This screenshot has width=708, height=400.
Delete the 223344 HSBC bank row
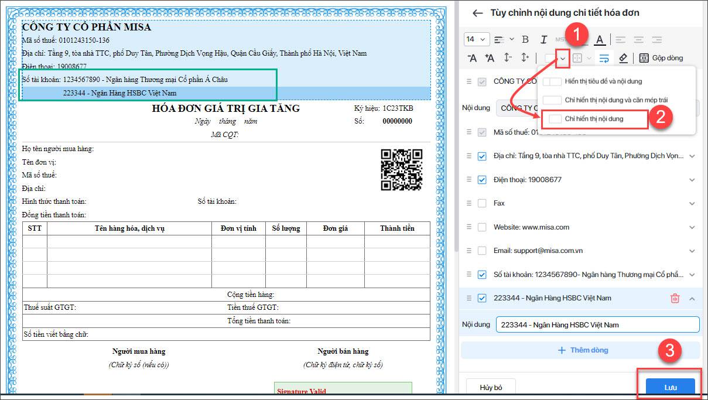pyautogui.click(x=675, y=299)
